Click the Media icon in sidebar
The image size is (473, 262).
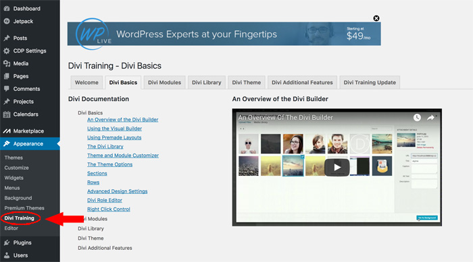pyautogui.click(x=7, y=63)
